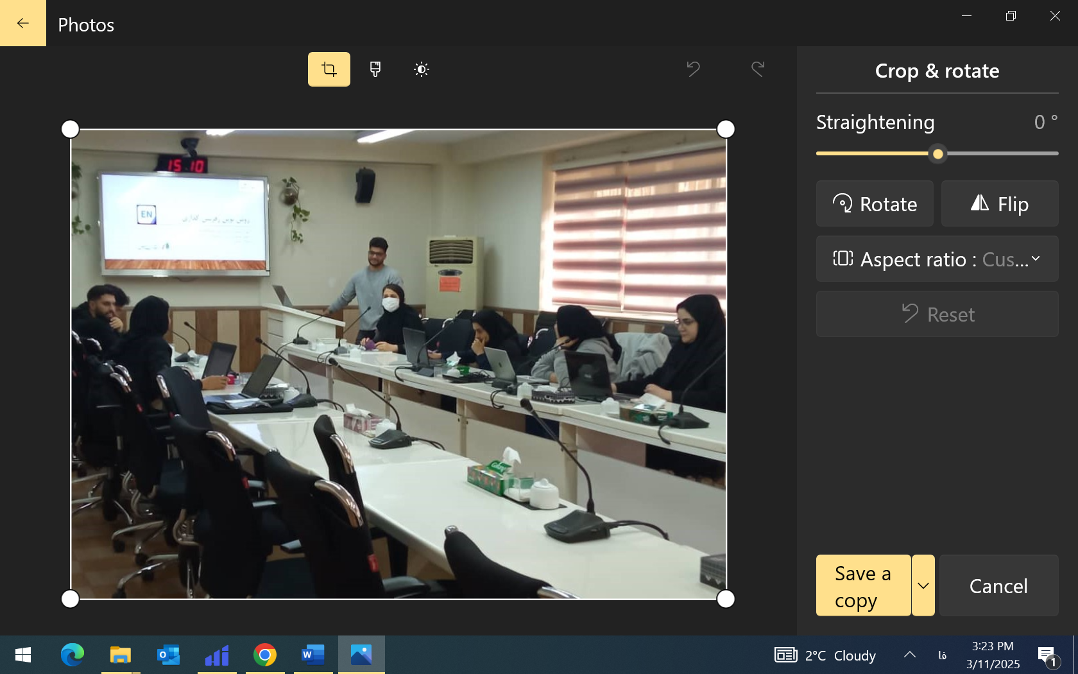
Task: Show hidden system tray icons
Action: [910, 655]
